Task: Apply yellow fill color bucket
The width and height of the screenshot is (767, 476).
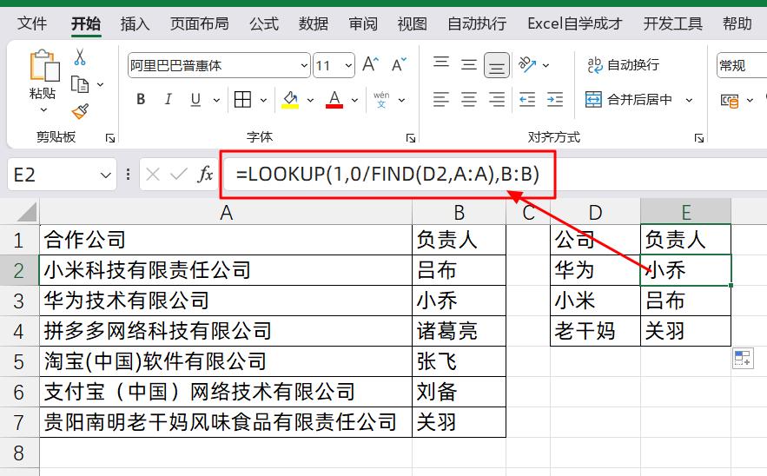Action: [290, 100]
